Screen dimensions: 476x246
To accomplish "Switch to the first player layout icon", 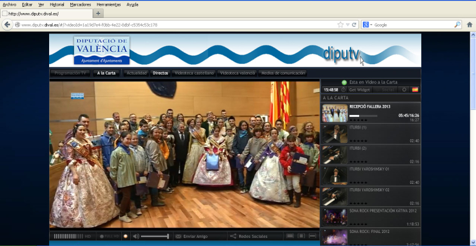I will [x=290, y=236].
